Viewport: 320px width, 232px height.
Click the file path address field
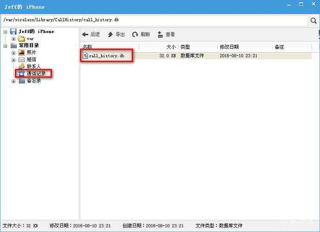tap(155, 20)
